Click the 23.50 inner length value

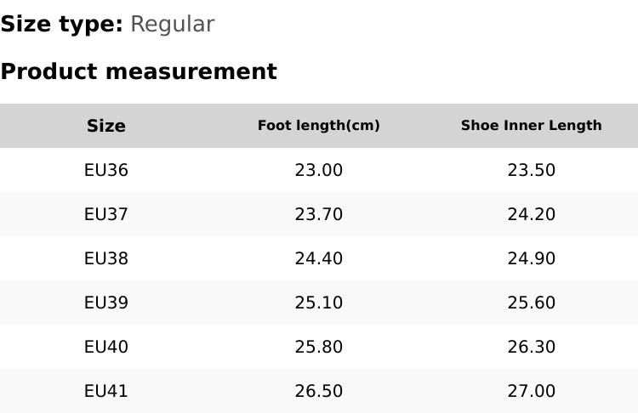531,170
